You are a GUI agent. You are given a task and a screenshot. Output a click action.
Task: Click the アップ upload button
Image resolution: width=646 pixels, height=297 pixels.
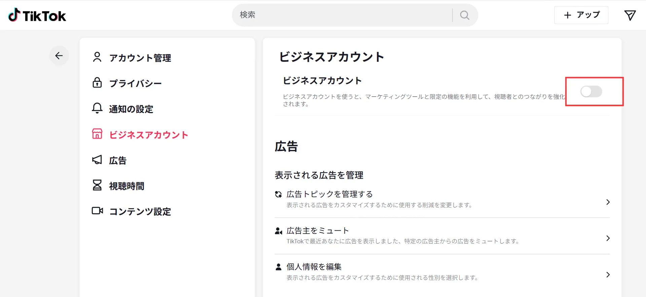581,15
